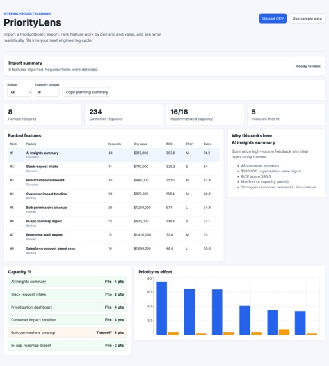Click the tallest orange effort bar

284,332
